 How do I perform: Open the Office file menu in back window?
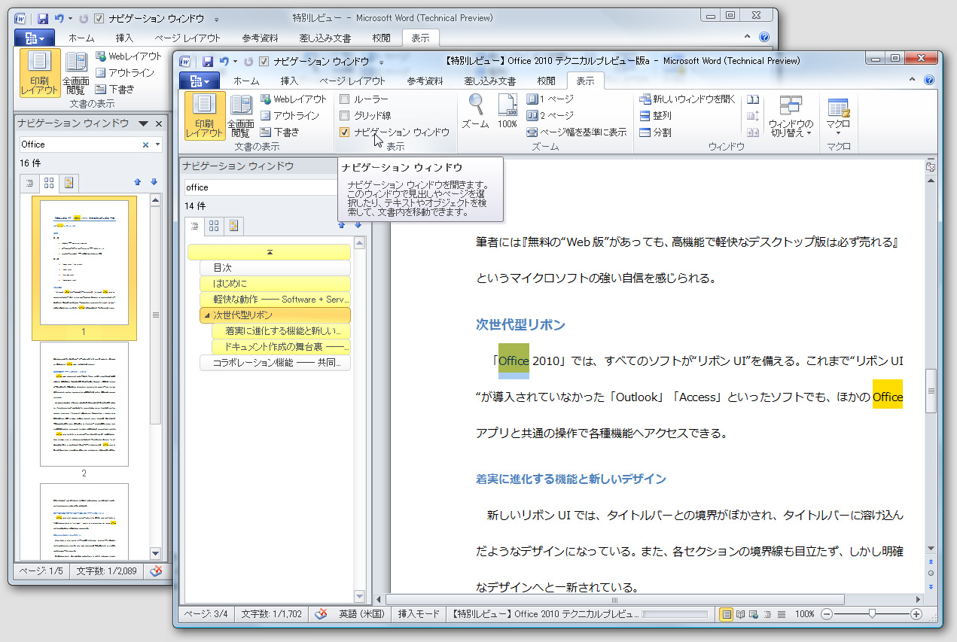pos(35,38)
